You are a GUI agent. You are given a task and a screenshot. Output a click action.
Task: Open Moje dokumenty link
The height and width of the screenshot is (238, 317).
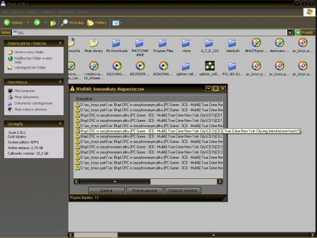click(27, 97)
